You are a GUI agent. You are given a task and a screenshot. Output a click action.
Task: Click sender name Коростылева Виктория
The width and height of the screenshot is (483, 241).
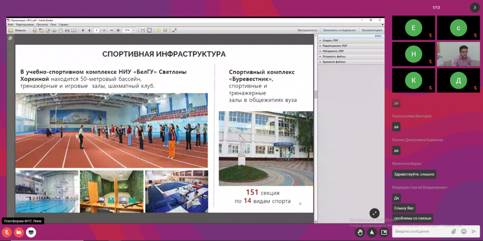411,116
